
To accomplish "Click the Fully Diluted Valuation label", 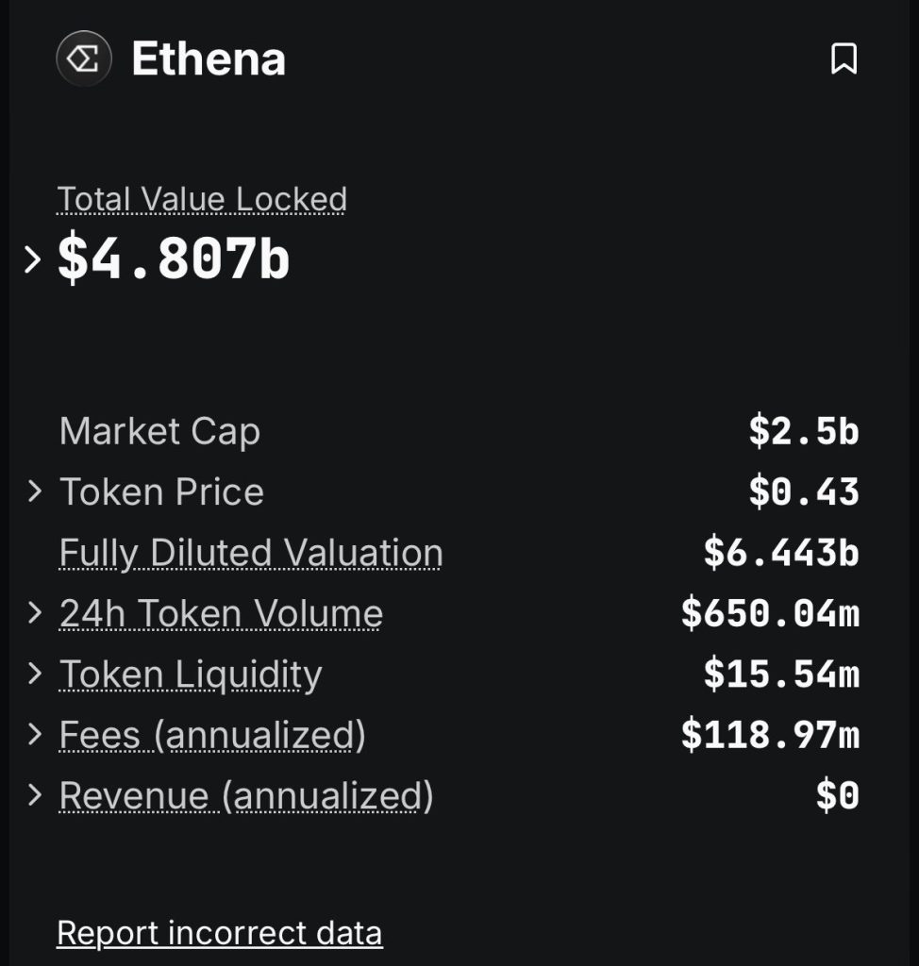I will [251, 553].
